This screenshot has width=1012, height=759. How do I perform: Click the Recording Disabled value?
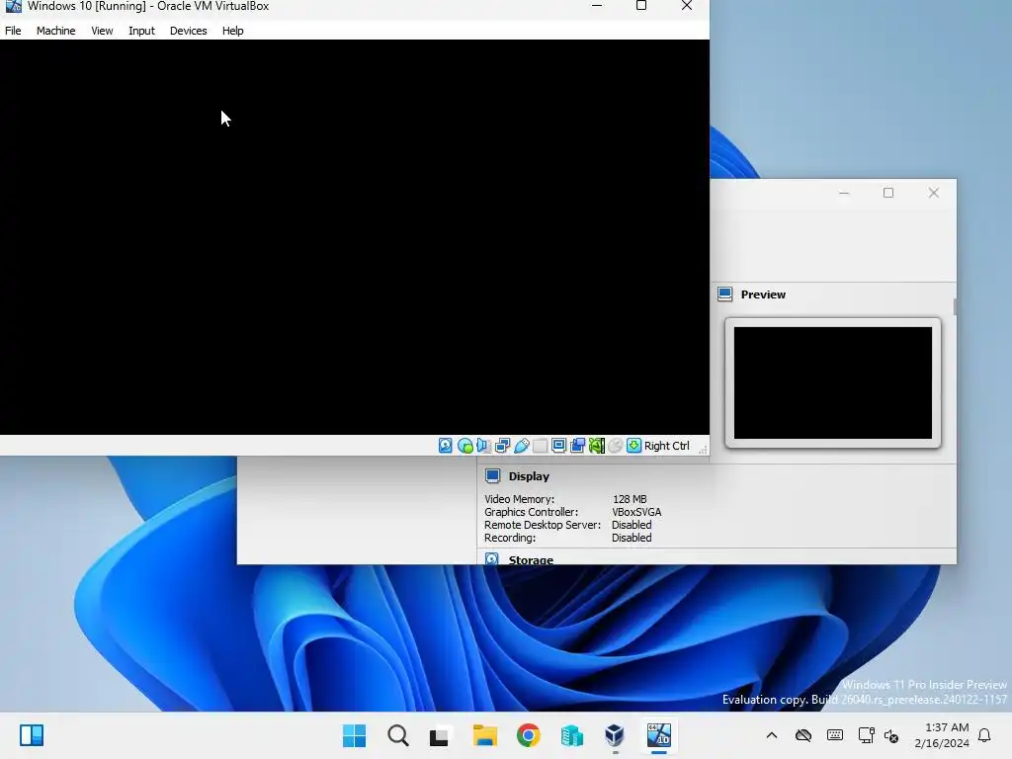pyautogui.click(x=632, y=538)
